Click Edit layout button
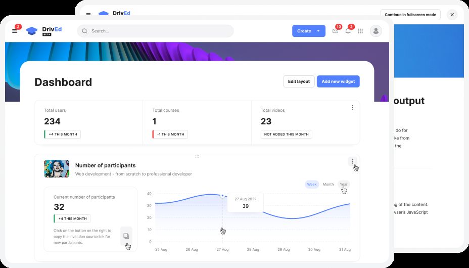Viewport: 469px width, 268px height. 299,81
